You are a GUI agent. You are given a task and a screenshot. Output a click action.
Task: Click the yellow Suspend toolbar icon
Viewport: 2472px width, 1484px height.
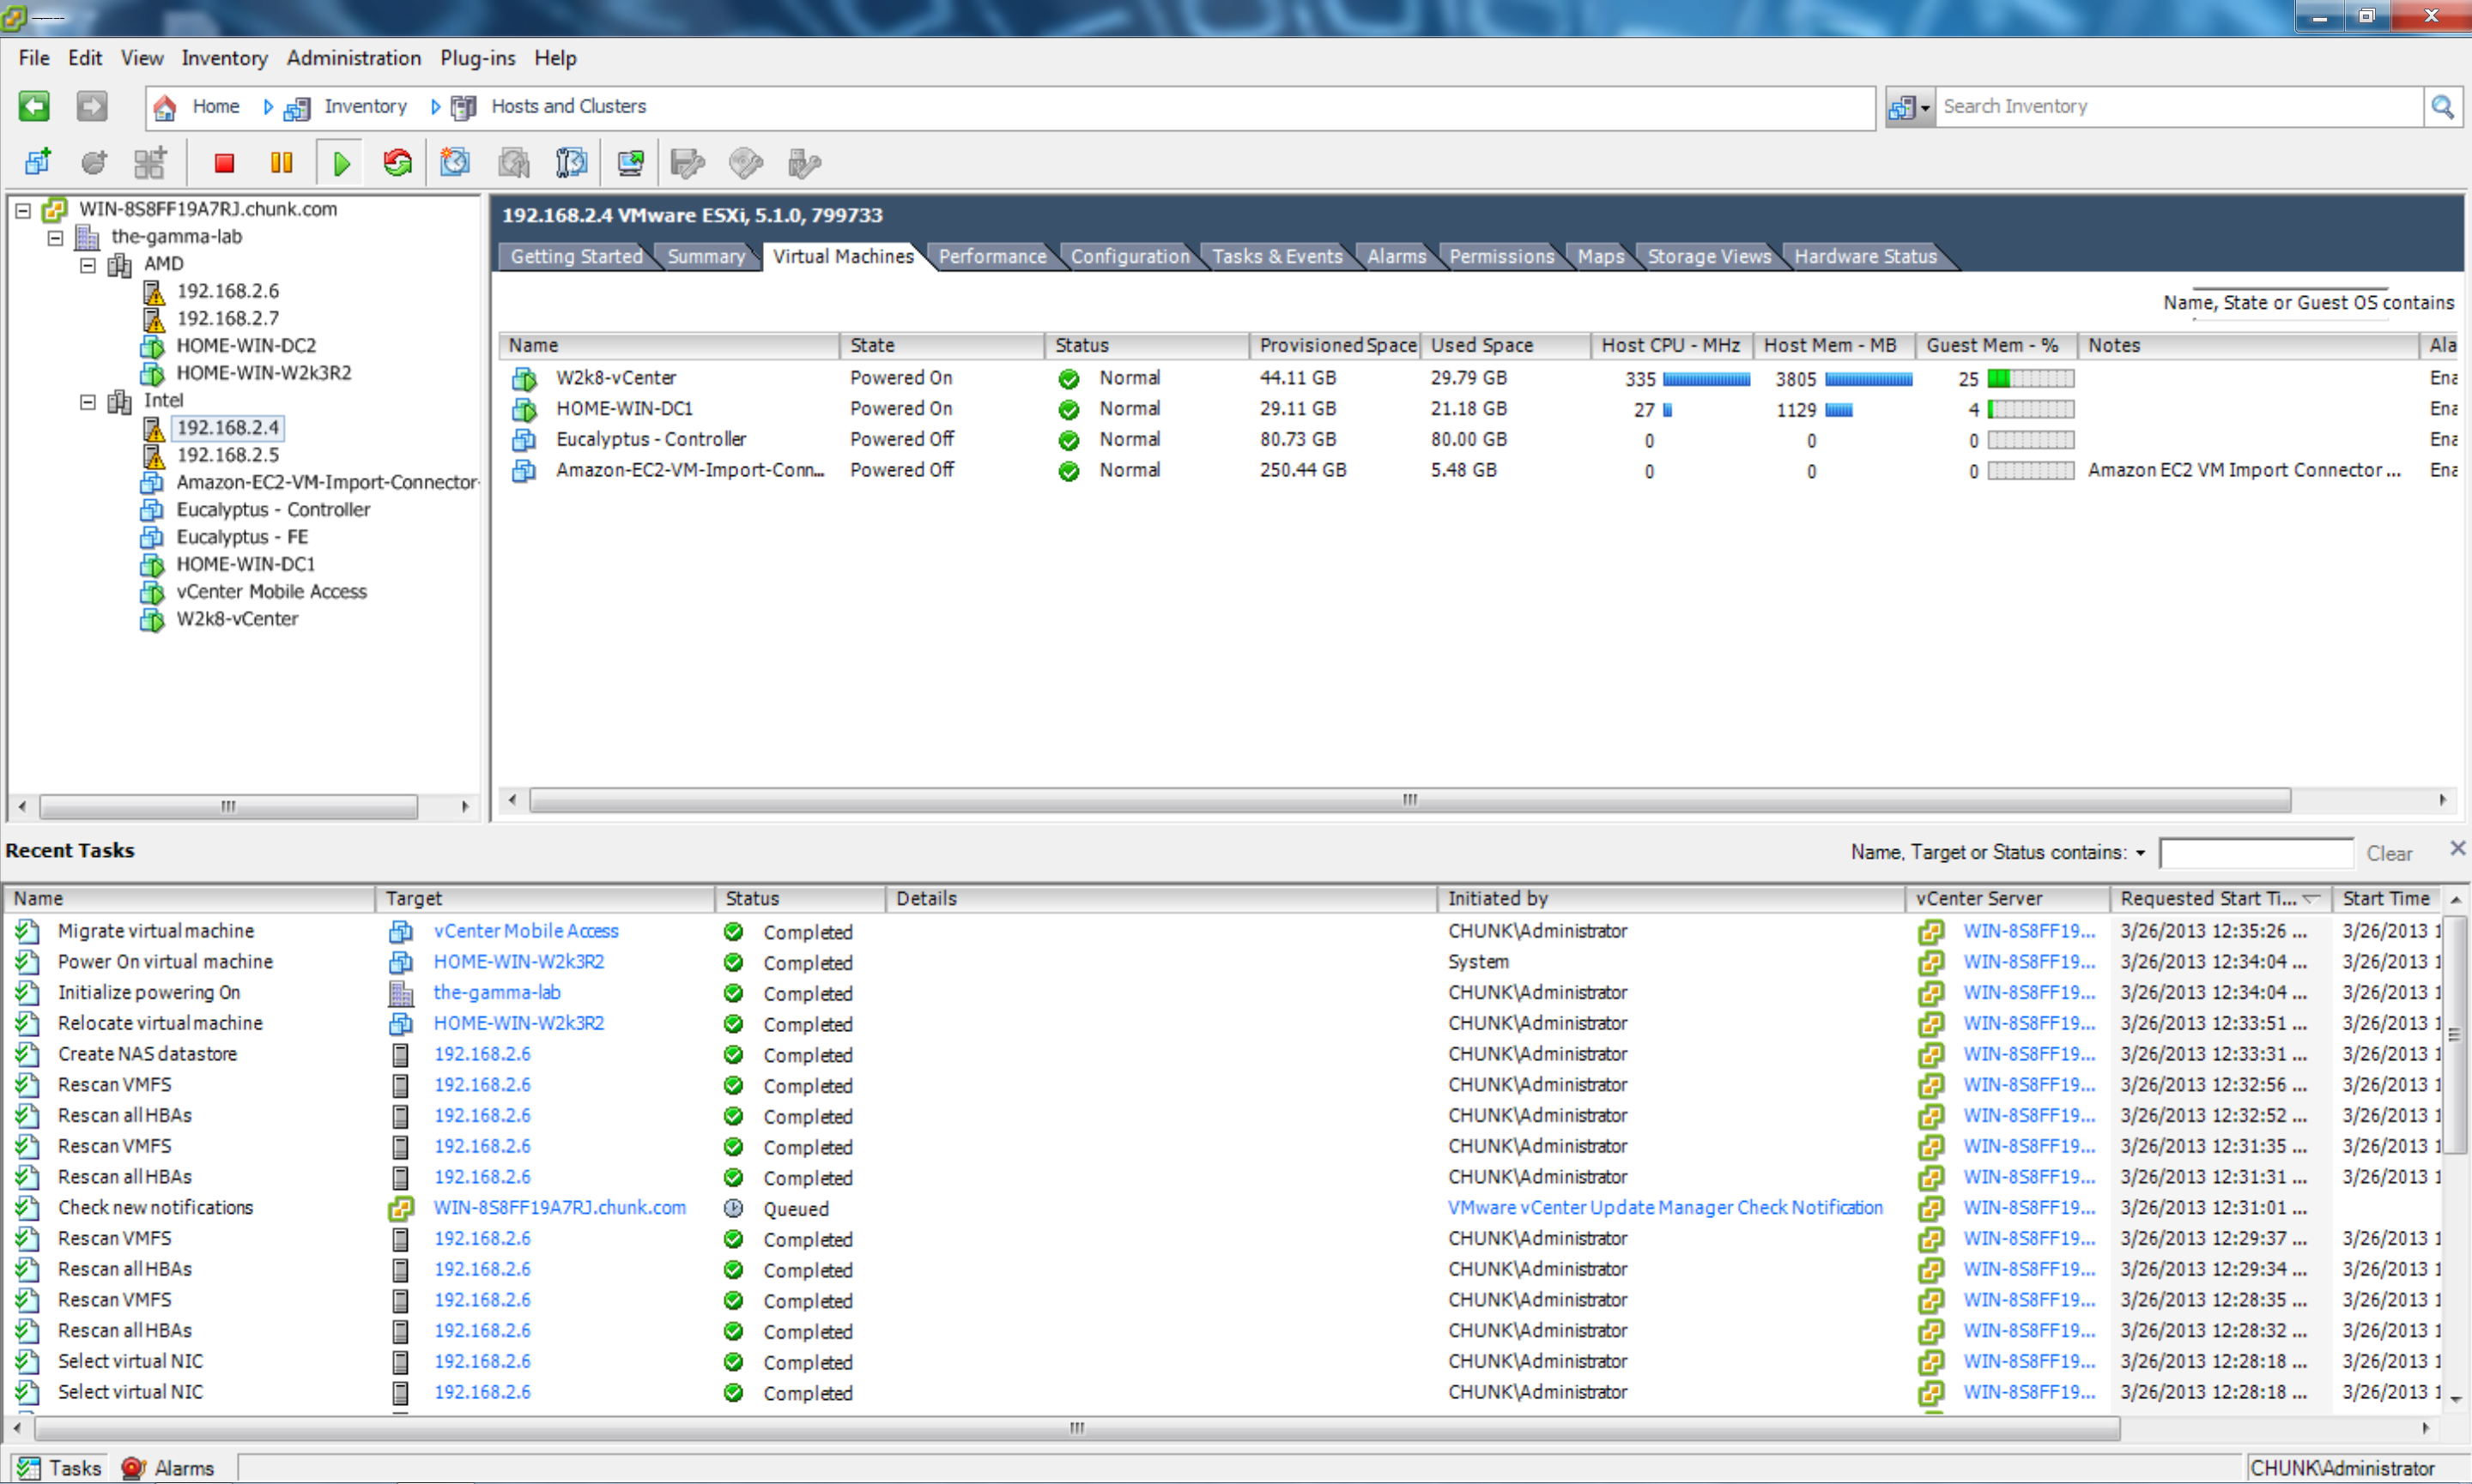[x=282, y=163]
